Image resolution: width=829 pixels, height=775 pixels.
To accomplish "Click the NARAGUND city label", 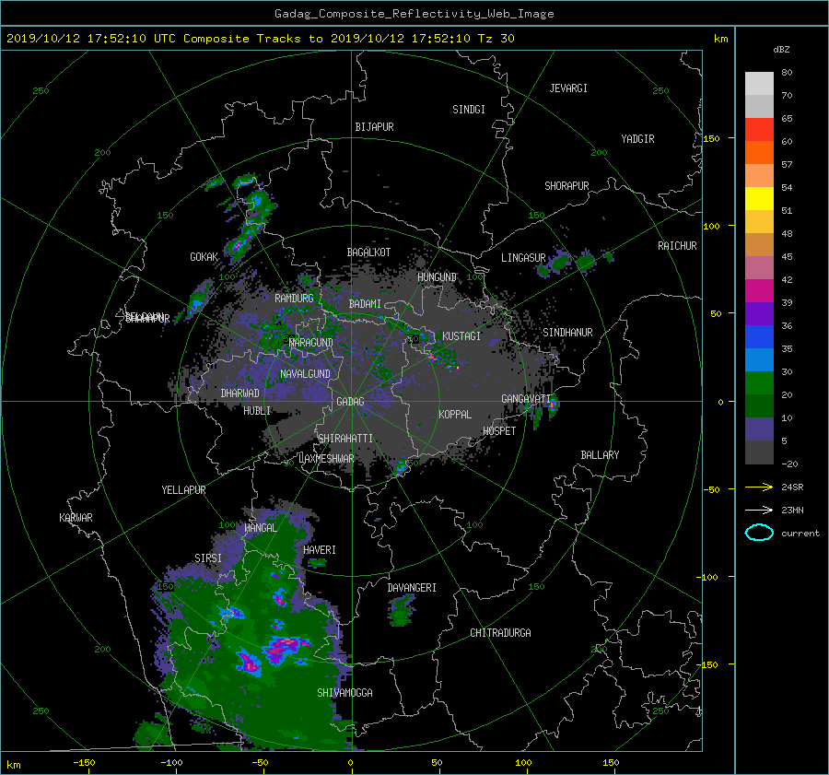I will coord(311,343).
